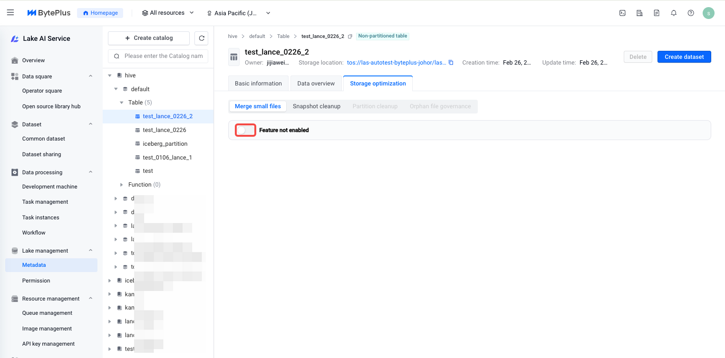
Task: Open the help question mark icon
Action: point(691,13)
